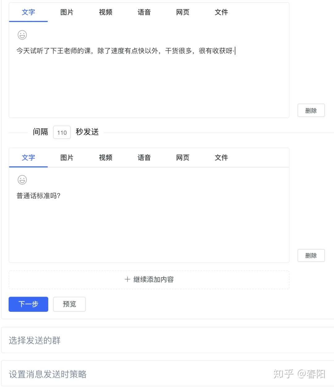Image resolution: width=334 pixels, height=388 pixels.
Task: Delete the second message with 删除 button
Action: 311,255
